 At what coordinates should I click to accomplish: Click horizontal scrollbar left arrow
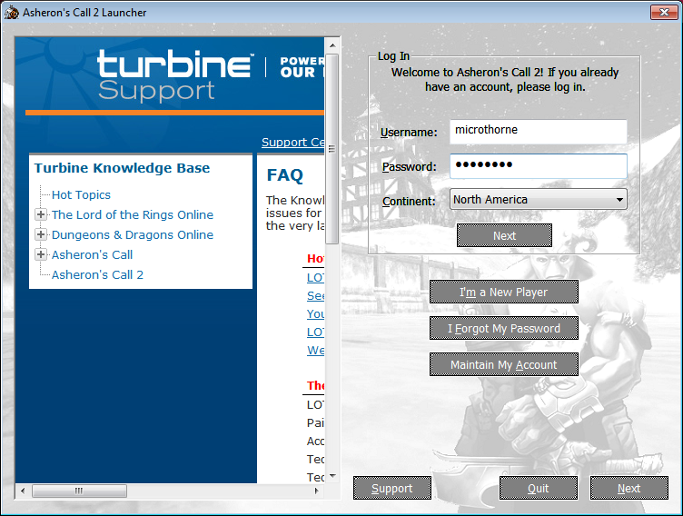pyautogui.click(x=23, y=491)
